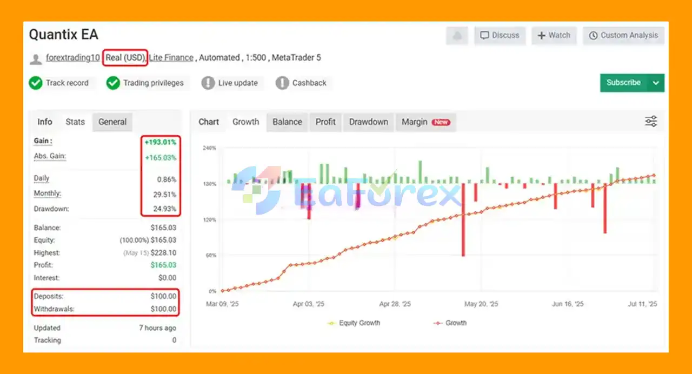Click the Live update warning icon
Screen dimensions: 692x374
point(208,83)
